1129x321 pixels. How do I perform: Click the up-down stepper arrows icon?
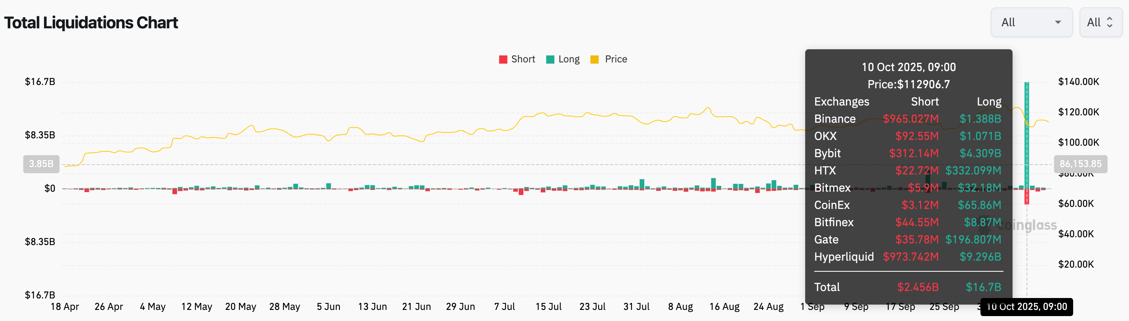pyautogui.click(x=1109, y=22)
